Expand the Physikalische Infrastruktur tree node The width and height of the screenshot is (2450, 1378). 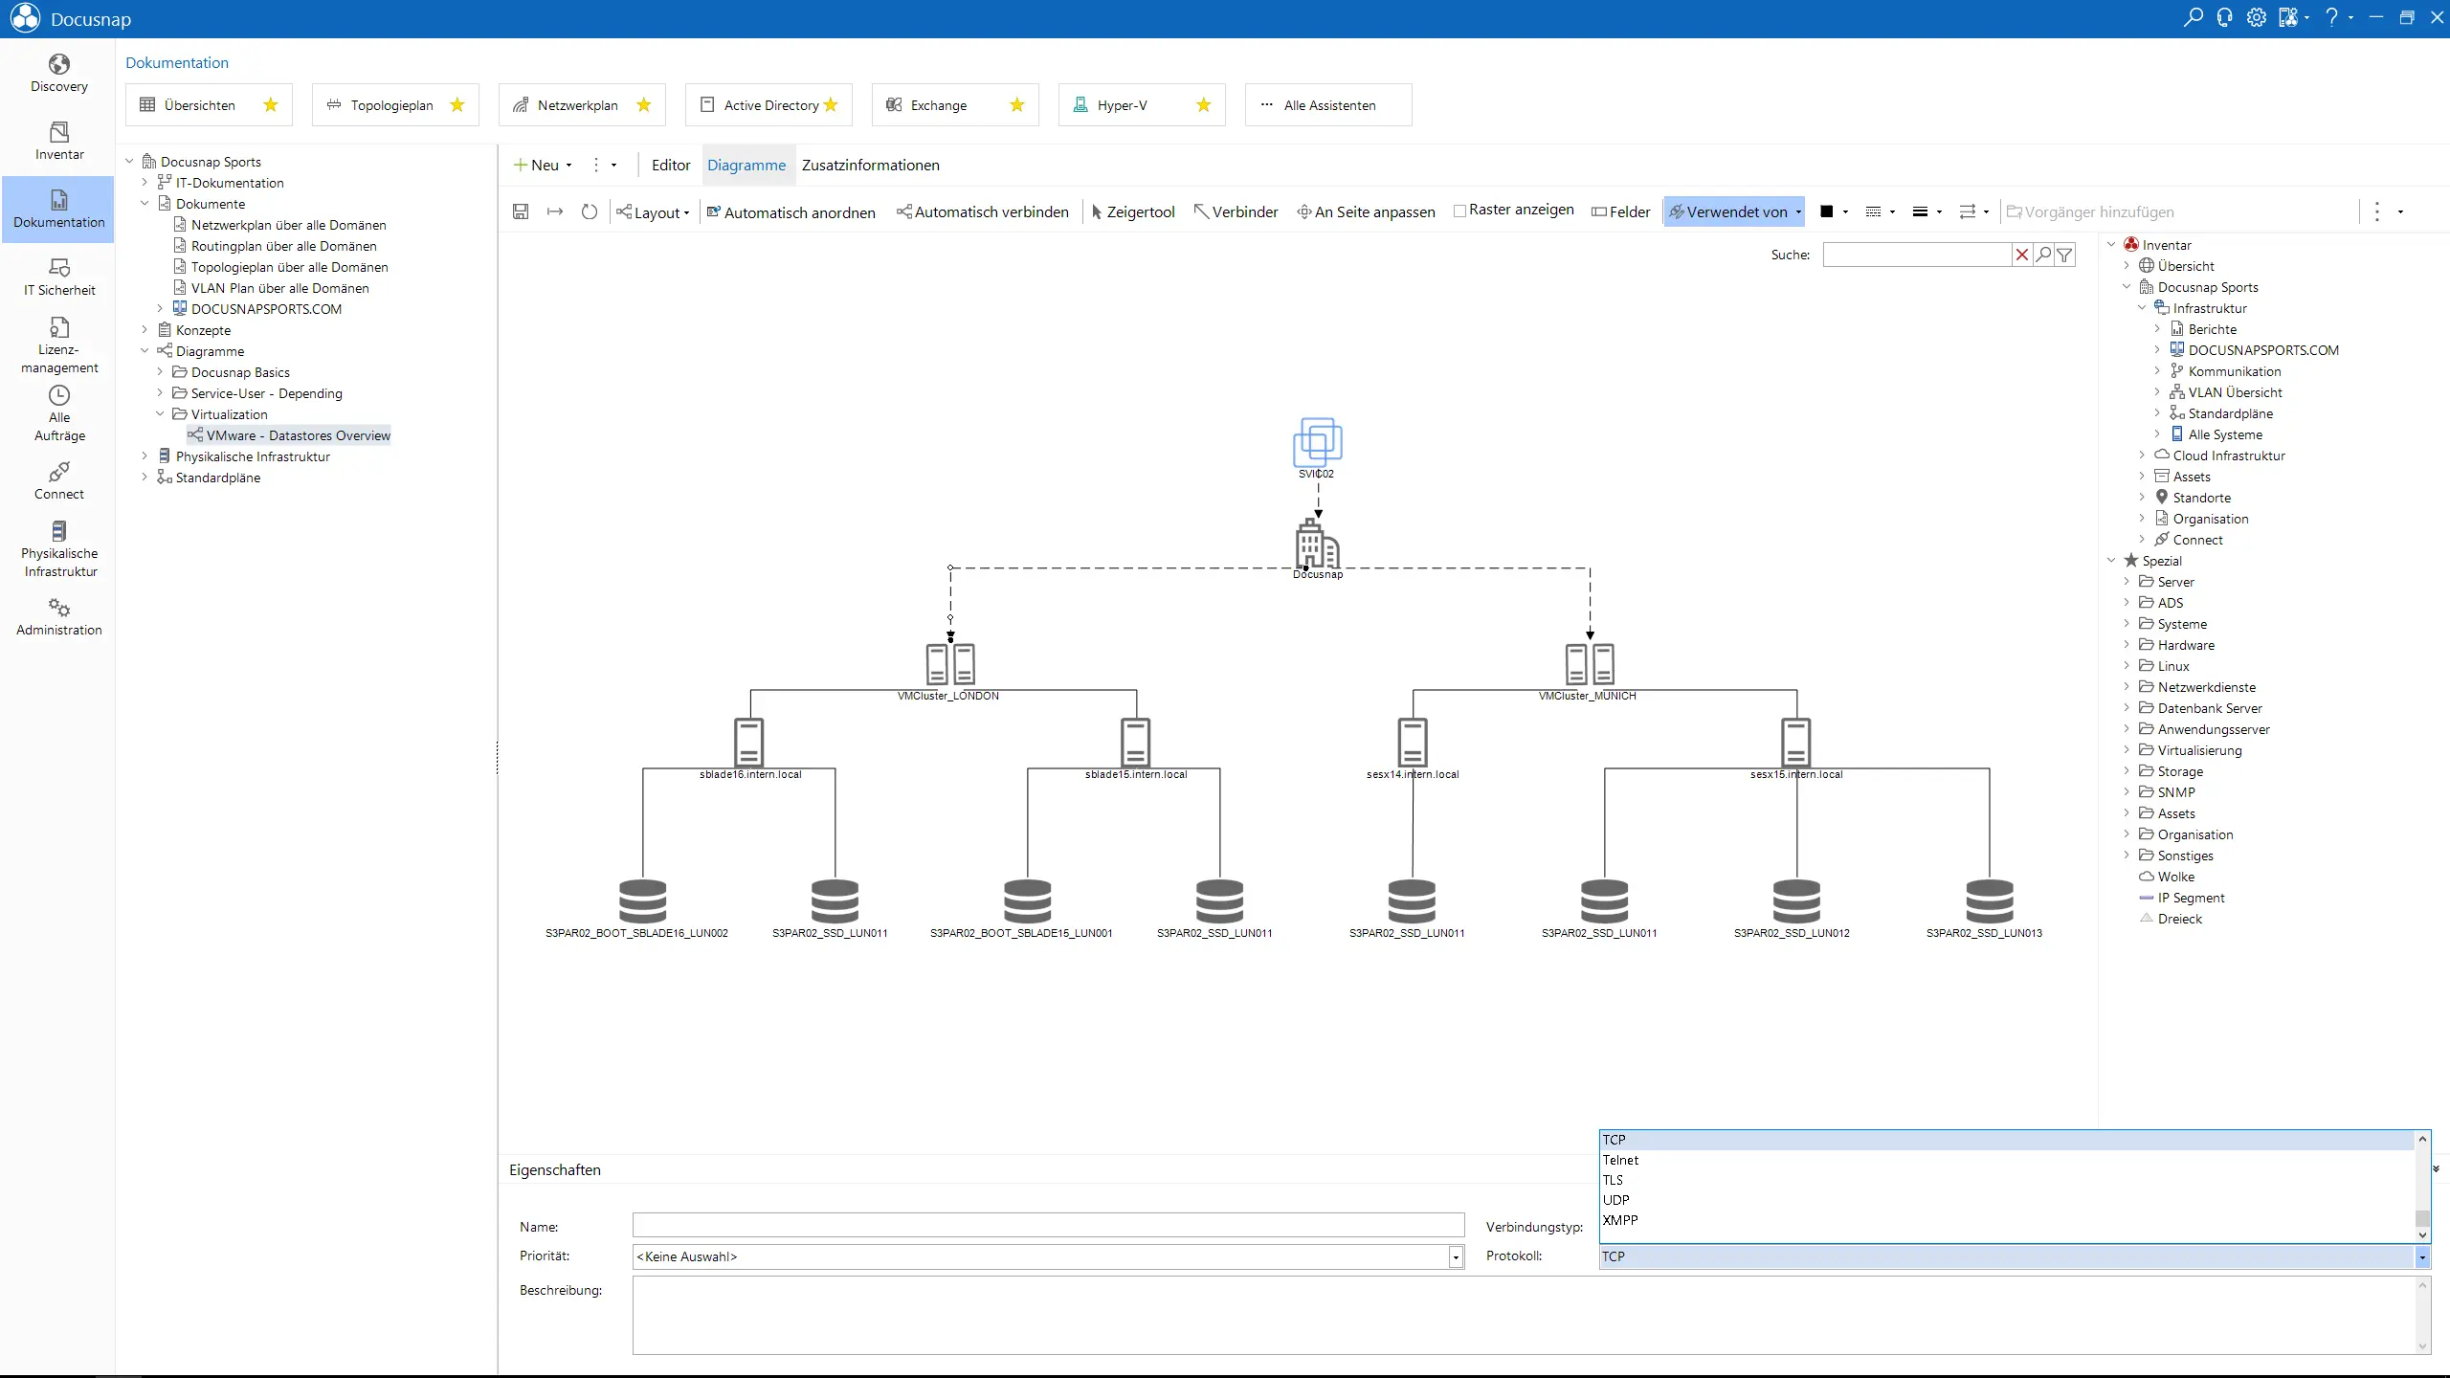tap(145, 456)
